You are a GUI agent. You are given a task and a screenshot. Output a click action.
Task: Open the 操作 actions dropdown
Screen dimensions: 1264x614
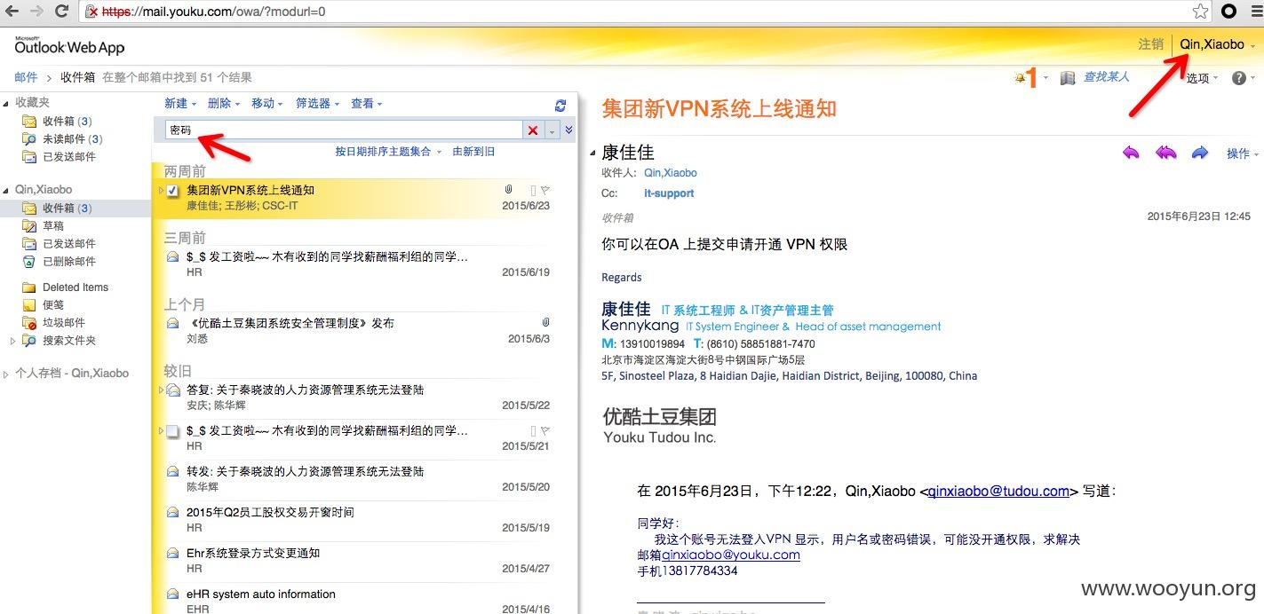pyautogui.click(x=1243, y=153)
